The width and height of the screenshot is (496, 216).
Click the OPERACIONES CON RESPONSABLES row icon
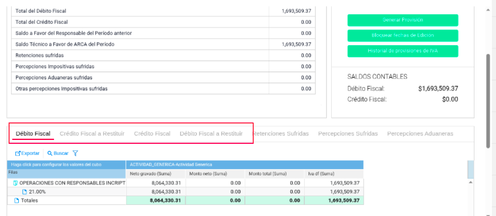pyautogui.click(x=15, y=183)
